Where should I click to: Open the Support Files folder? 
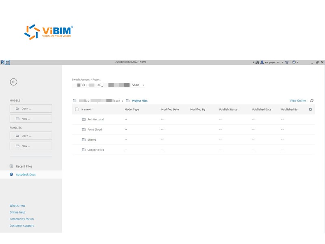pyautogui.click(x=95, y=150)
